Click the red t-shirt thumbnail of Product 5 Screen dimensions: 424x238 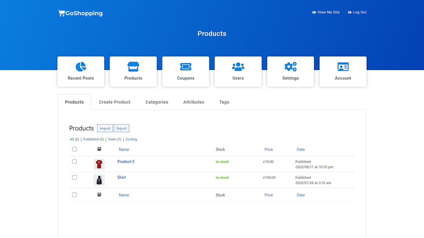point(99,164)
